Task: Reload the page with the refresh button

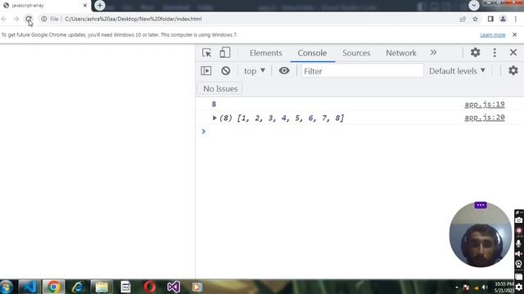Action: [29, 19]
